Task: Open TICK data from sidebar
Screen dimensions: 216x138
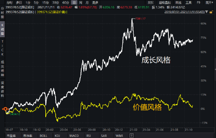Action: [2, 48]
